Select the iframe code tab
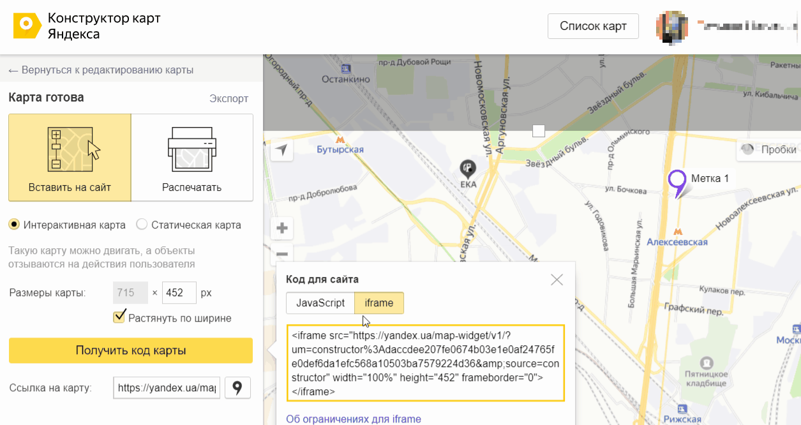801x425 pixels. point(379,303)
